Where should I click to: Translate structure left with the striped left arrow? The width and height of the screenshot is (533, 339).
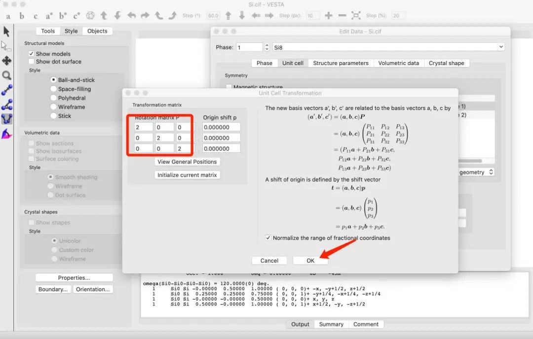click(256, 15)
